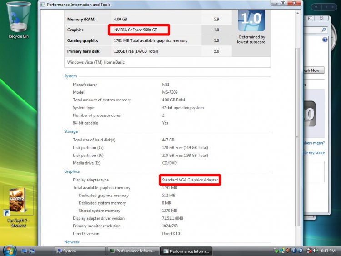This screenshot has height=256, width=341.
Task: Click the MS-7309 model value
Action: point(170,92)
